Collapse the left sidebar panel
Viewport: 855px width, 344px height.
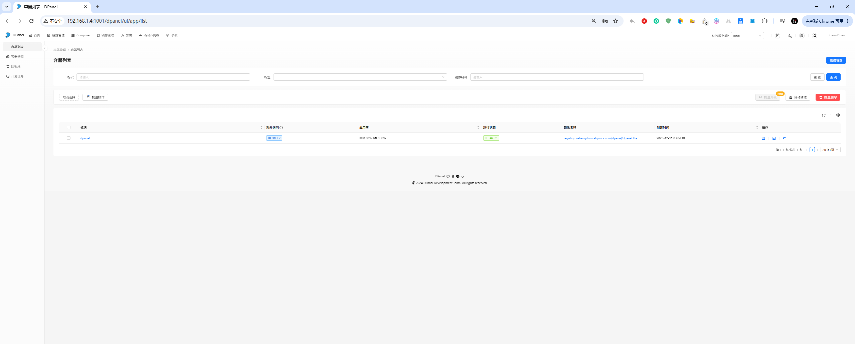pos(45,48)
